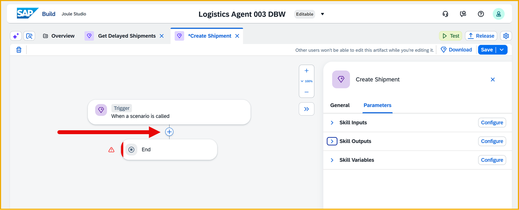Click the delete trash icon
The width and height of the screenshot is (519, 210).
click(19, 50)
